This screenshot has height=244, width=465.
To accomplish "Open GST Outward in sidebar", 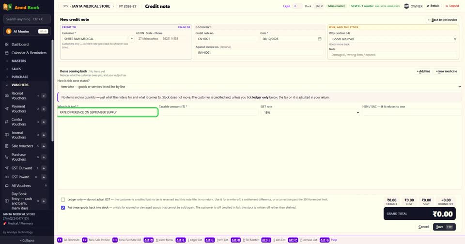I will (22, 168).
